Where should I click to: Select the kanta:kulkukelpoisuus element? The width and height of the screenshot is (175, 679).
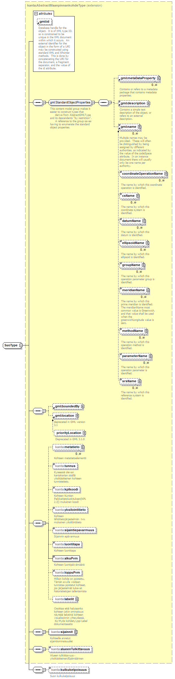click(x=69, y=670)
